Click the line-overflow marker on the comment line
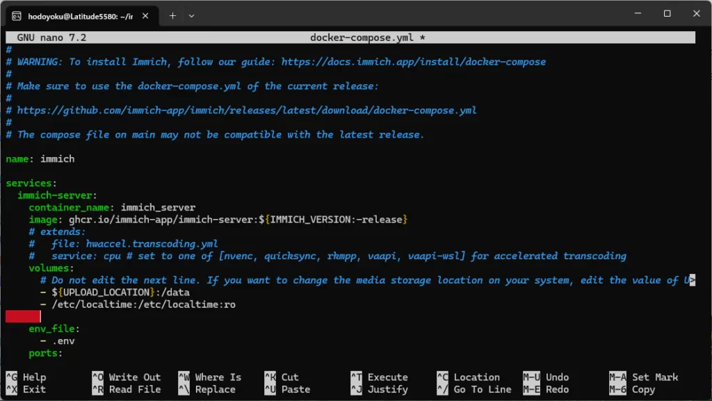Screen dimensions: 712x401 (693, 280)
